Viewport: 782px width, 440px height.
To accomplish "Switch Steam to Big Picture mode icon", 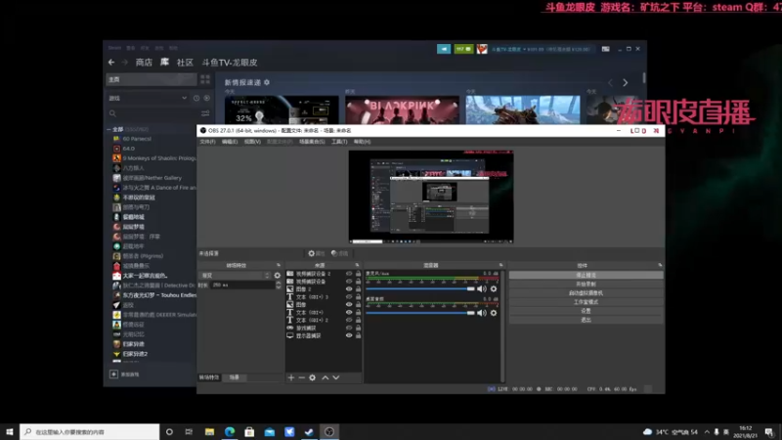I will pos(605,49).
